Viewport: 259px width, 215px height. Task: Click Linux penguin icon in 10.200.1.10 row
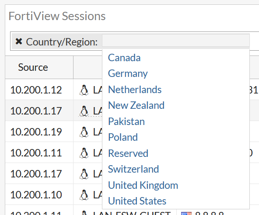pos(84,195)
